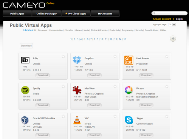Open the Foxit Reader PDF icon

tap(129, 60)
